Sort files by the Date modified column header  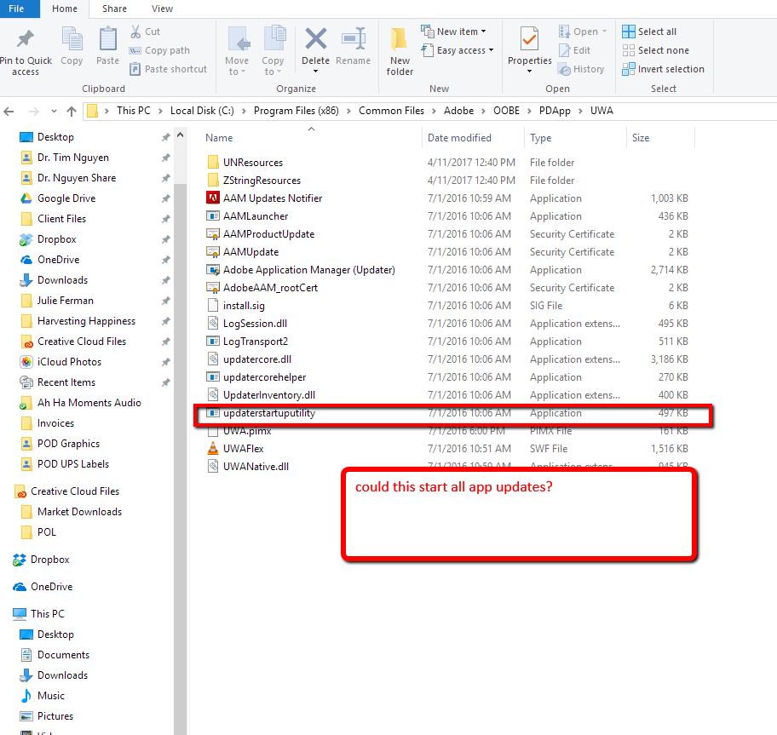tap(458, 137)
